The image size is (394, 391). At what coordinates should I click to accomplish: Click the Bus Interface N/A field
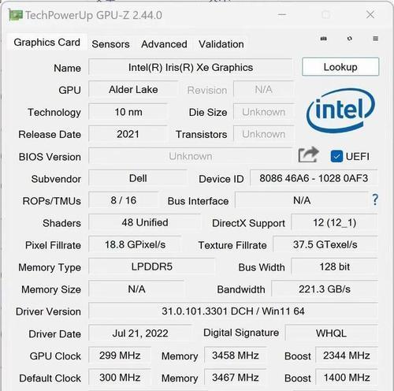(x=302, y=200)
